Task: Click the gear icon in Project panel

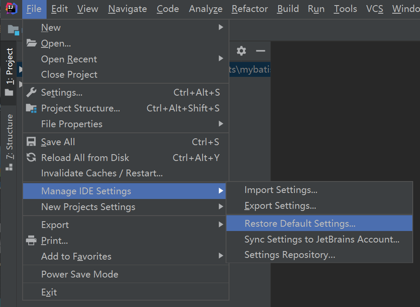Action: (241, 51)
